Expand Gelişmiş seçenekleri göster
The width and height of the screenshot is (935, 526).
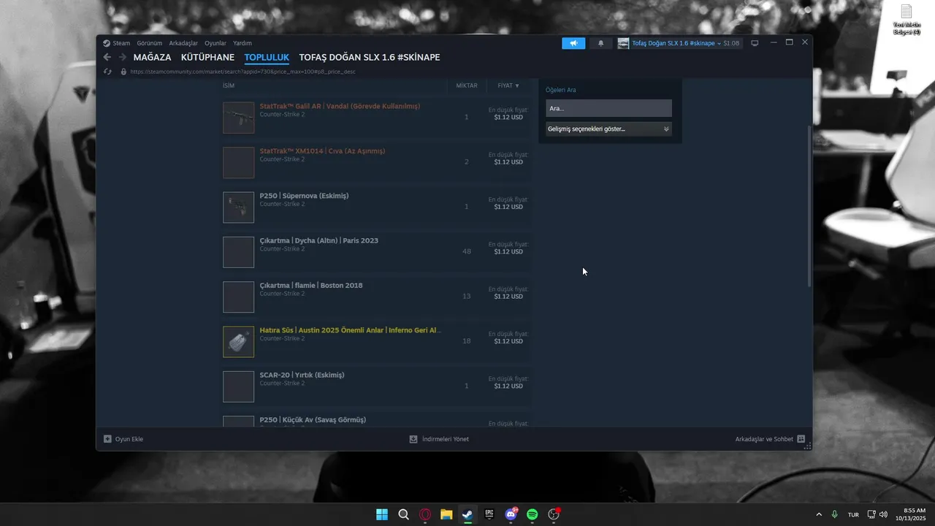pos(608,129)
